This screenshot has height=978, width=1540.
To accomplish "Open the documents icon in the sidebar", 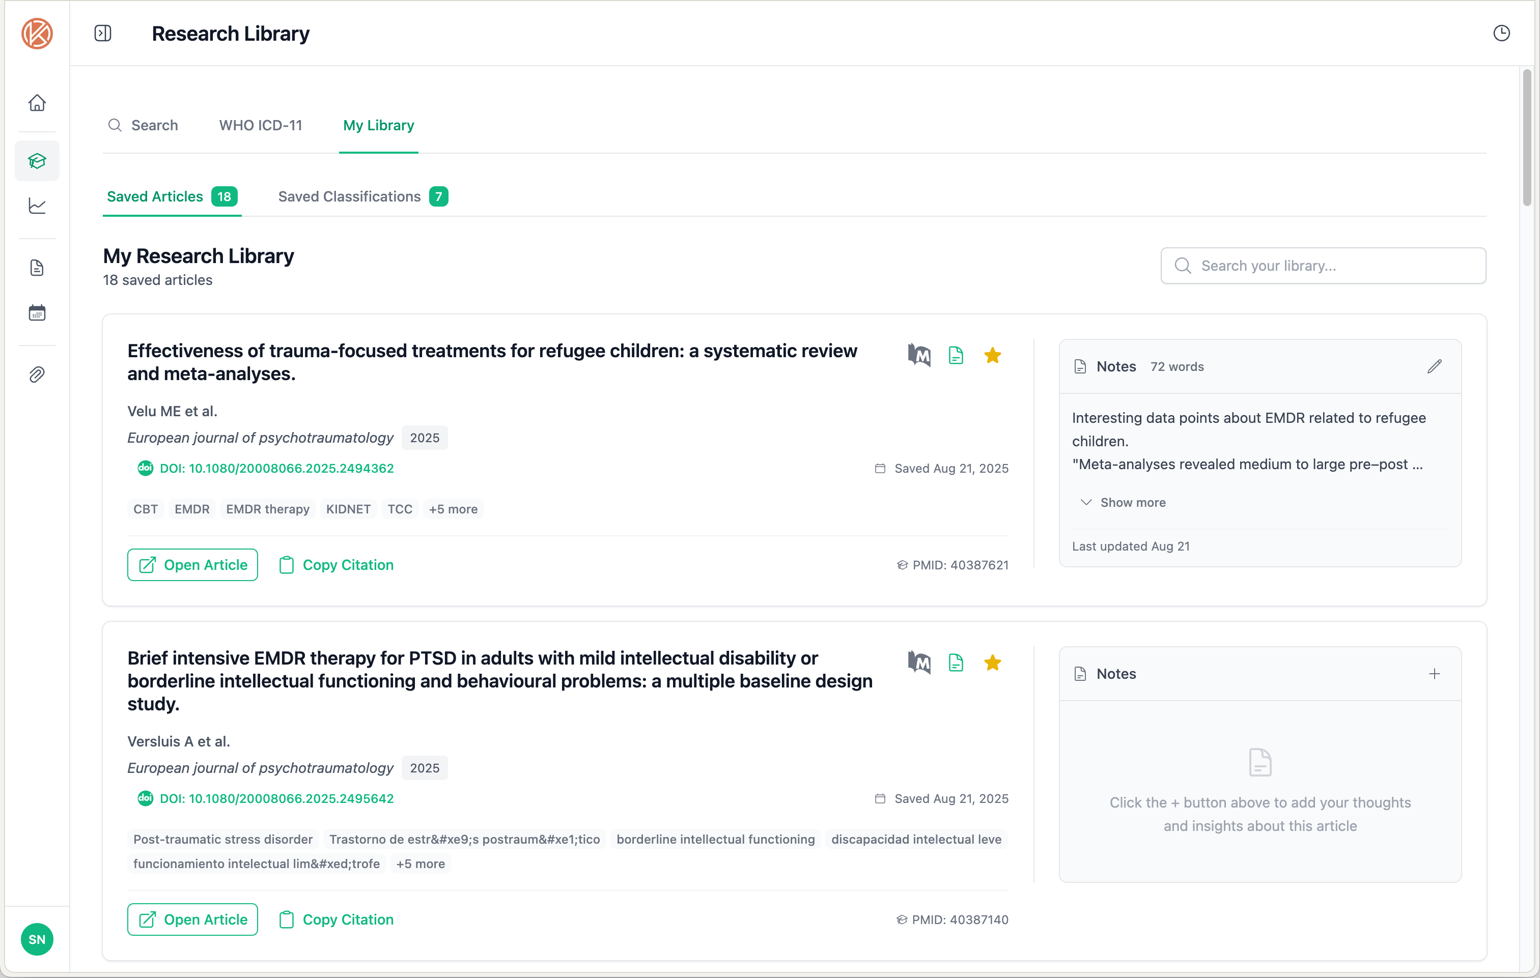I will (37, 267).
